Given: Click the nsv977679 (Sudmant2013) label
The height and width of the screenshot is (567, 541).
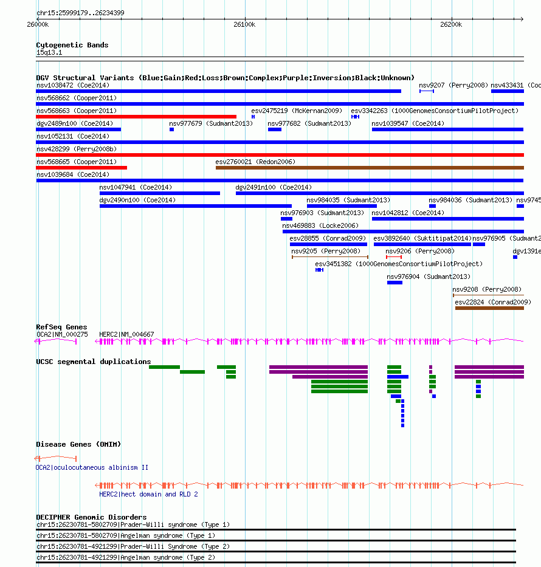Looking at the screenshot, I should [x=211, y=123].
